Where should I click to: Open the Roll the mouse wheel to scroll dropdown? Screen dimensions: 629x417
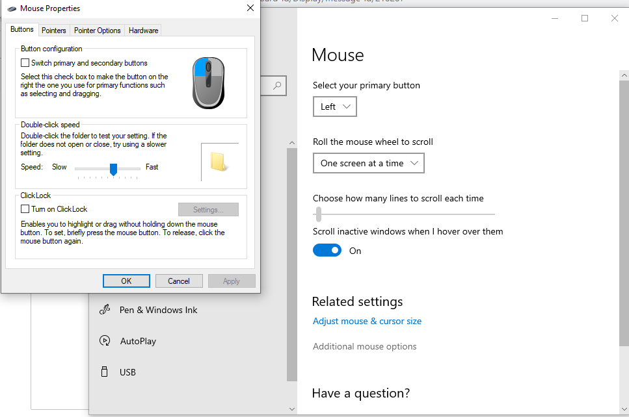[368, 163]
